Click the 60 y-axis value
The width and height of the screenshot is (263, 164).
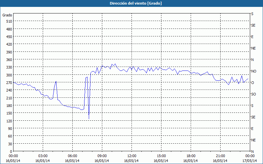[10, 136]
